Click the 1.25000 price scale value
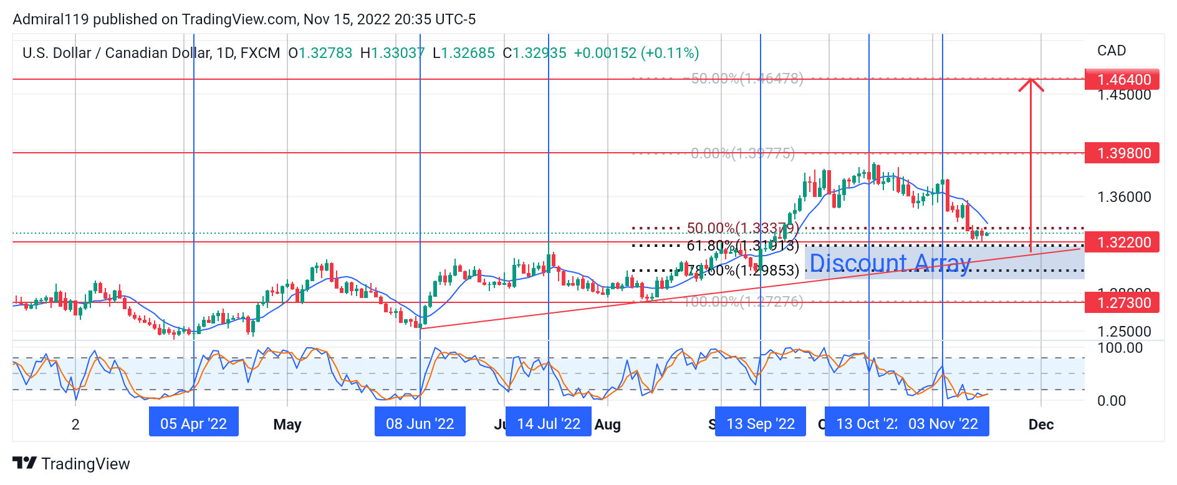Image resolution: width=1177 pixels, height=485 pixels. (1124, 332)
